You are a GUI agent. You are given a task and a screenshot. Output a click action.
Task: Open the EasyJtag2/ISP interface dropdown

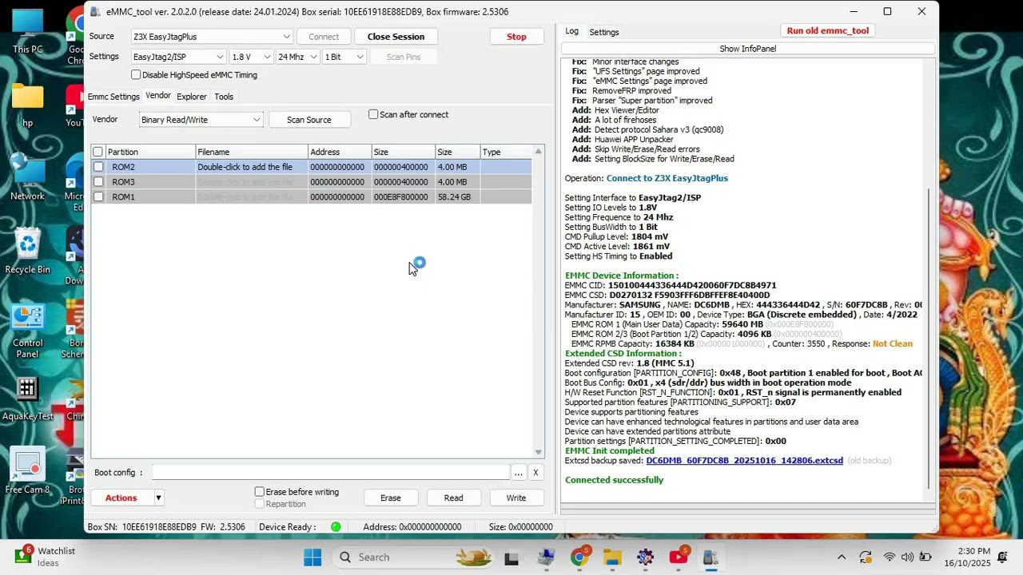179,57
